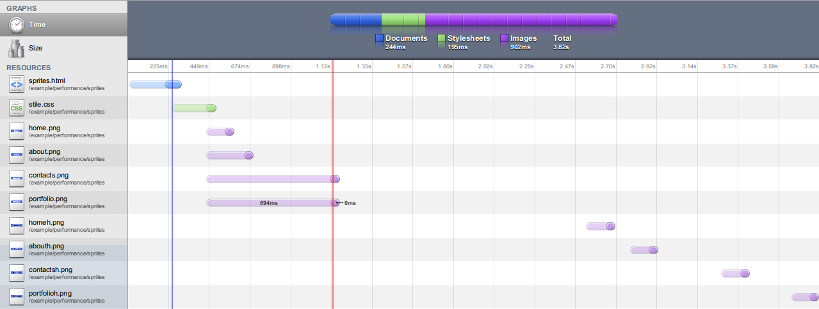The image size is (819, 309).
Task: Open the Size graph view
Action: tap(64, 48)
